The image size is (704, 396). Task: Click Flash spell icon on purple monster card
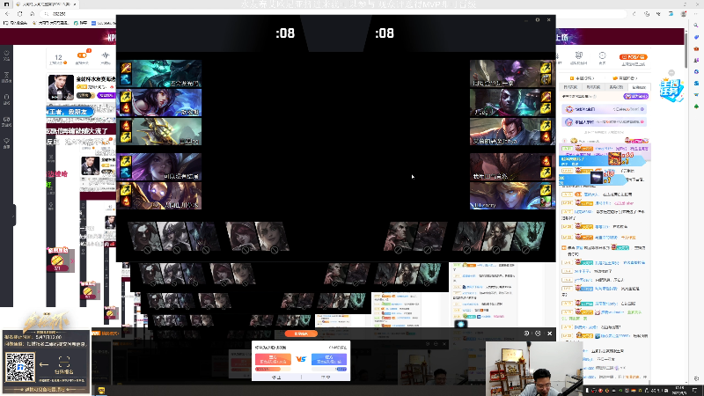tap(546, 69)
